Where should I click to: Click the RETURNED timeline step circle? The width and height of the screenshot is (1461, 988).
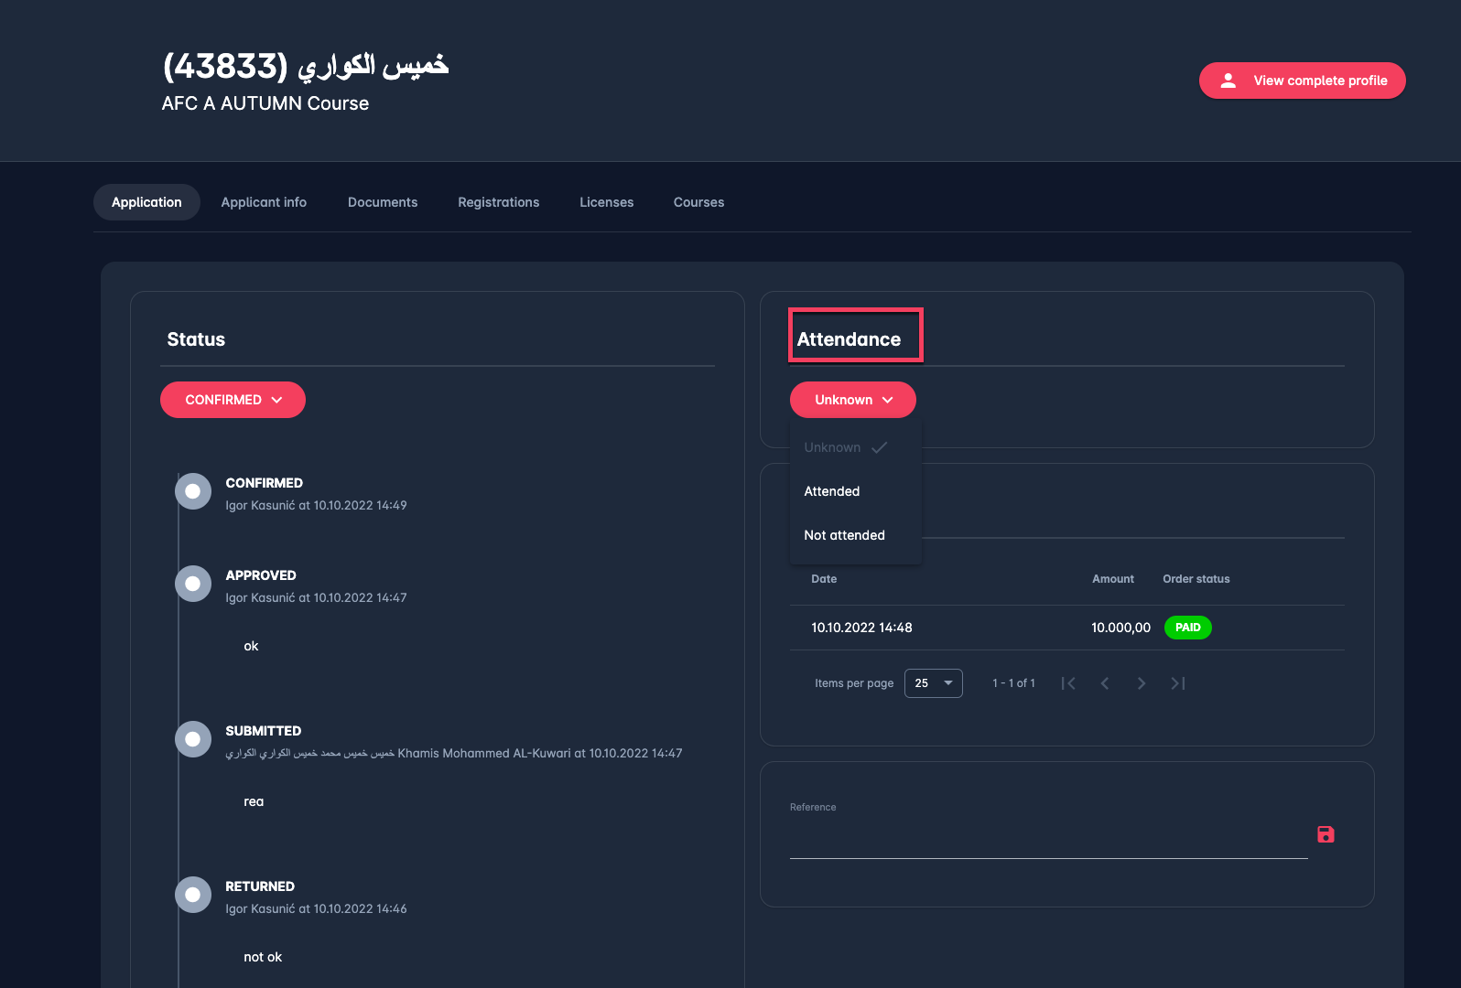(x=193, y=895)
